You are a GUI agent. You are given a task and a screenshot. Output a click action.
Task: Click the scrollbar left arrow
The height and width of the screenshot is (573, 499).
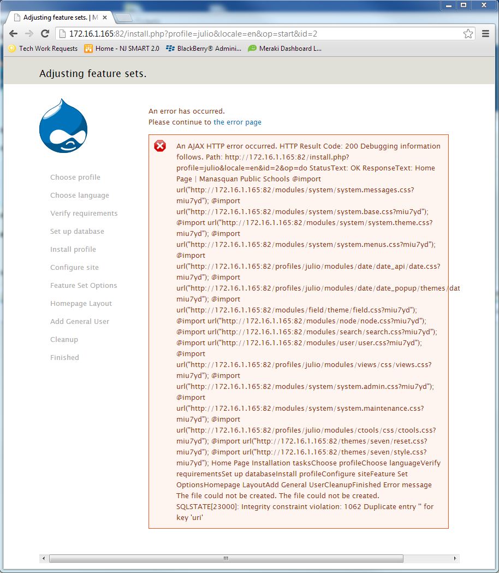pos(43,559)
